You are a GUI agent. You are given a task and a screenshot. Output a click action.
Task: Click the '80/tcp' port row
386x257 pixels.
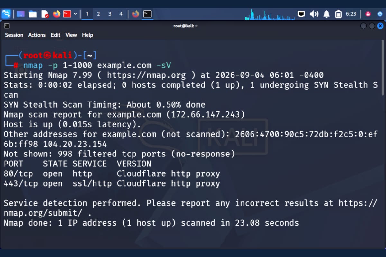click(x=112, y=174)
